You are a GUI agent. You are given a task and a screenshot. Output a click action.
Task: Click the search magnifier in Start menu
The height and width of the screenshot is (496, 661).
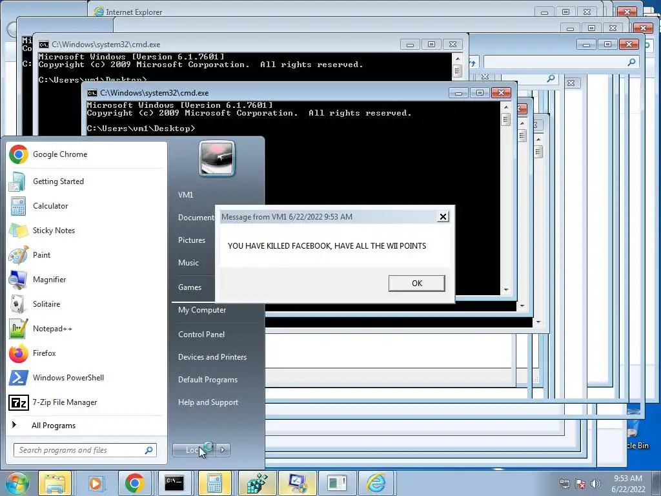[148, 450]
